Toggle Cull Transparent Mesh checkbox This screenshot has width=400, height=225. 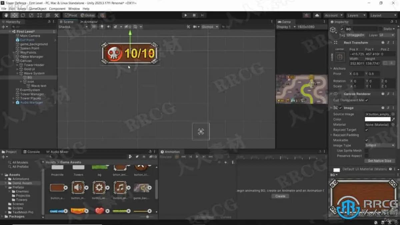point(367,100)
